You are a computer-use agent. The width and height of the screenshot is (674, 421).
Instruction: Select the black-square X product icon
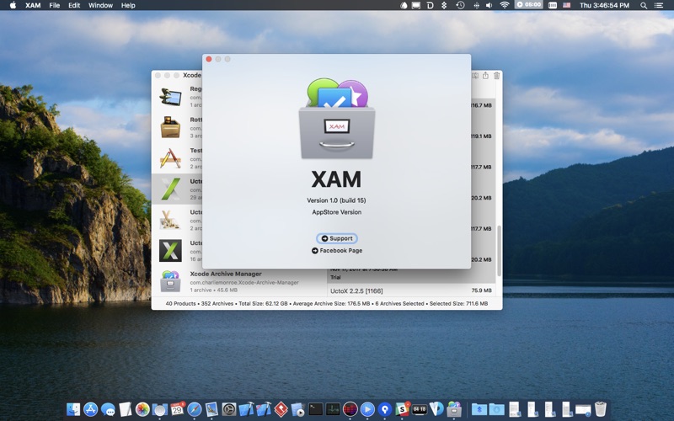(171, 250)
